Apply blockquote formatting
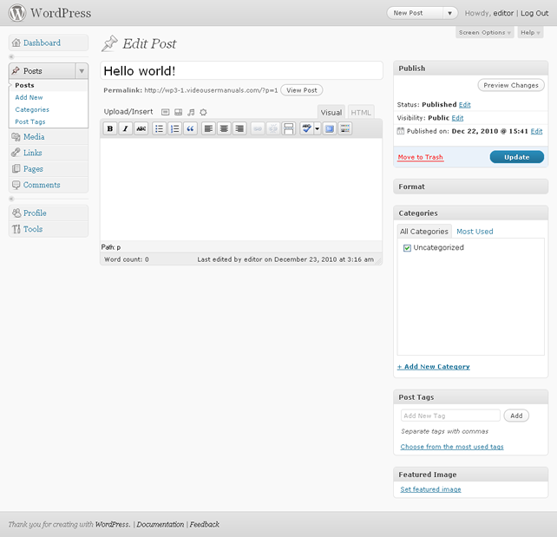557x537 pixels. (x=190, y=128)
